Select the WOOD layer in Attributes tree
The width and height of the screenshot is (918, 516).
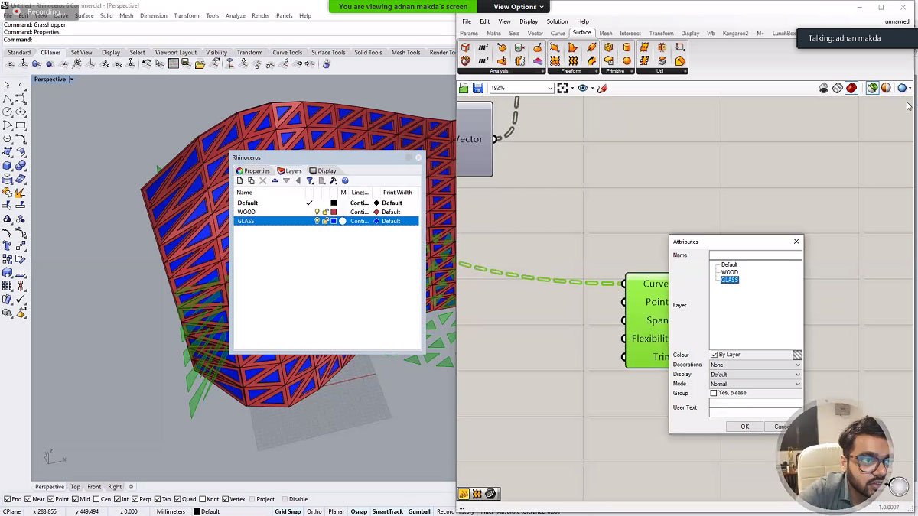click(x=730, y=272)
